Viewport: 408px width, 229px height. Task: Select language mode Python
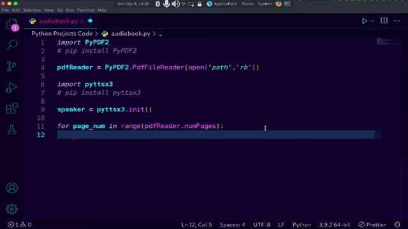tap(302, 225)
